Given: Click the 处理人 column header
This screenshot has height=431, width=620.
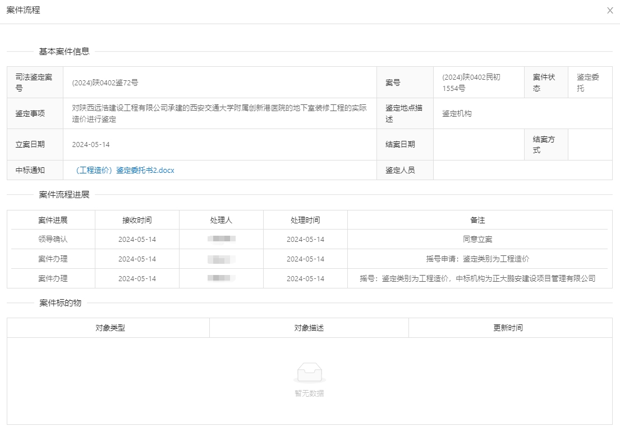Looking at the screenshot, I should tap(221, 220).
